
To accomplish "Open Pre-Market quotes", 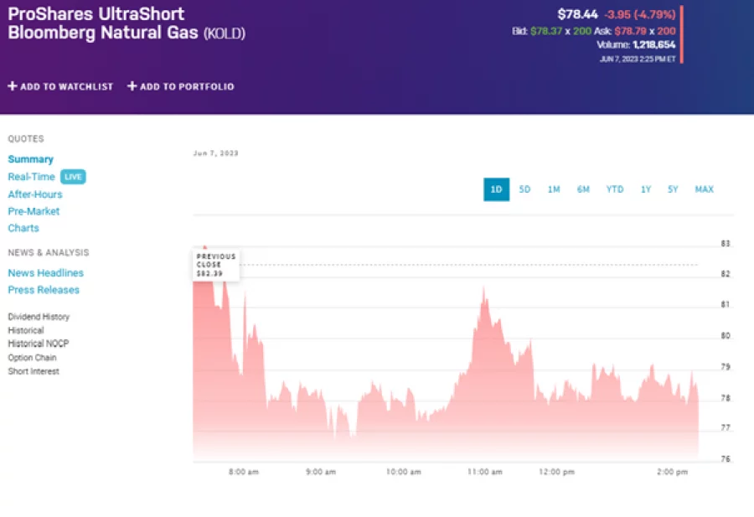I will (x=34, y=211).
